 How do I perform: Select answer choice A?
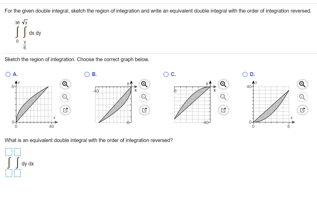[x=8, y=74]
